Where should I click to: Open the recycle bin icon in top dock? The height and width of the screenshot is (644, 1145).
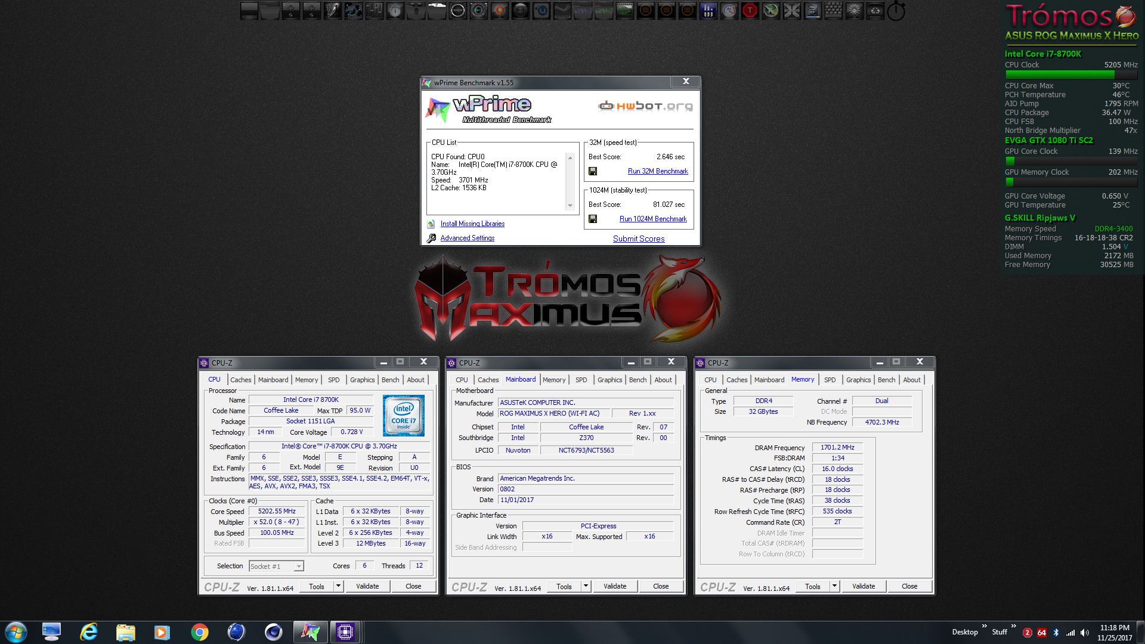(x=874, y=10)
